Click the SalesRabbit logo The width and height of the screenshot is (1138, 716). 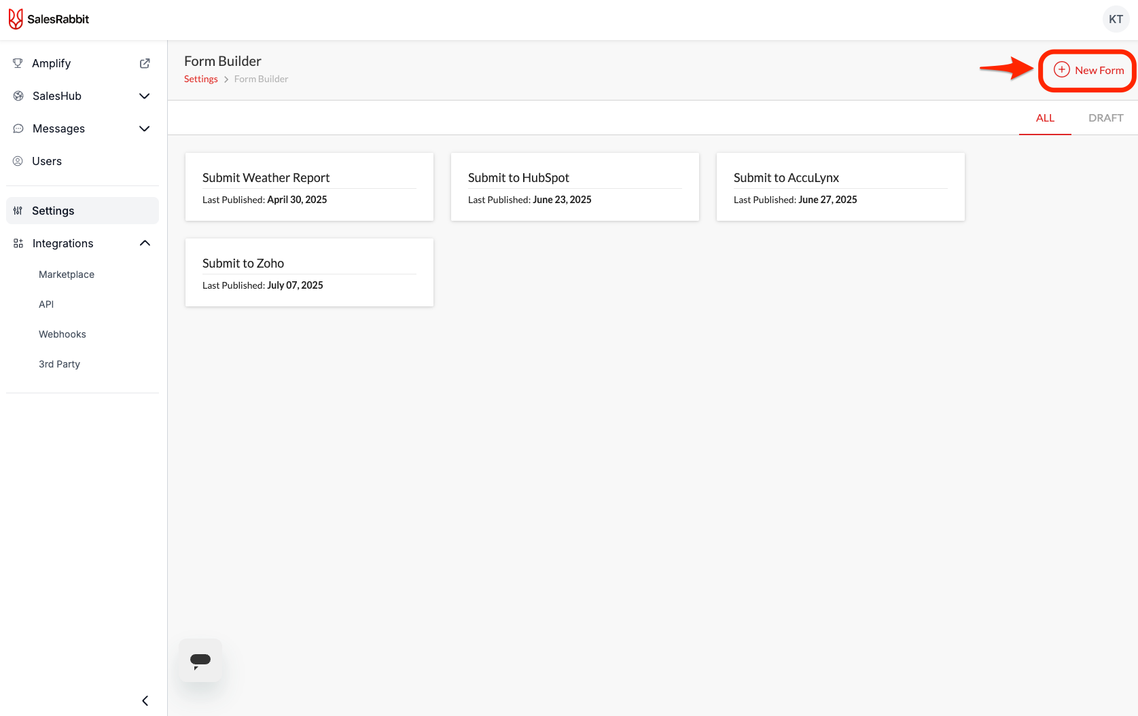point(49,19)
